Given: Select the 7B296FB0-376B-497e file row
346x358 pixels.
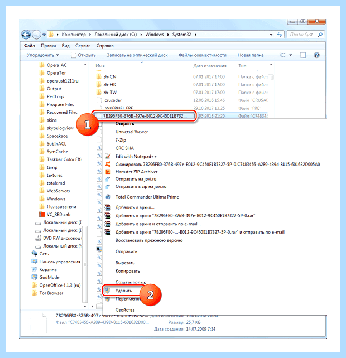Looking at the screenshot, I should click(144, 116).
